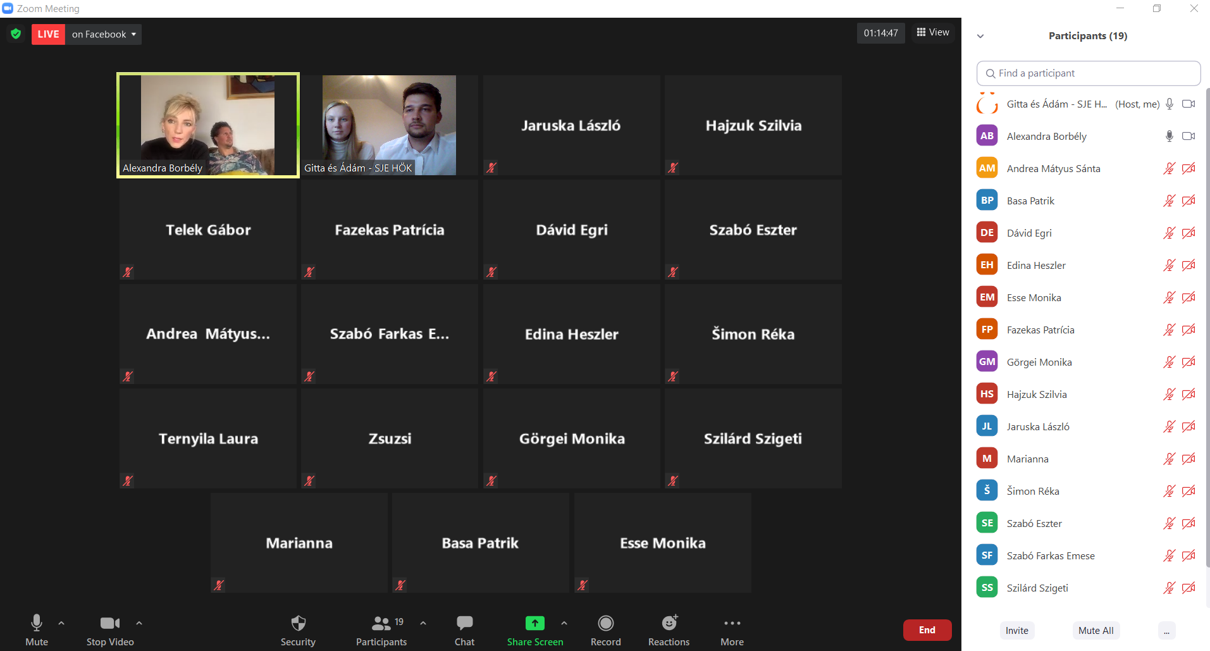Click the participants list scrollbar

click(x=1206, y=316)
